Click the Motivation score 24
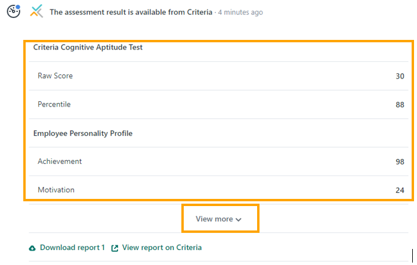The image size is (417, 265). coord(400,191)
